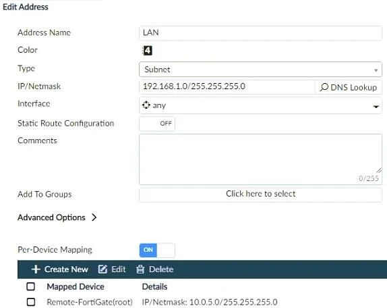This screenshot has width=387, height=308.
Task: Click the Interface dropdown caret arrow
Action: pyautogui.click(x=376, y=107)
